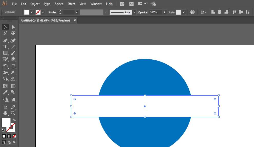
Task: Open Adobe Bridge via Br icon
Action: point(123,4)
